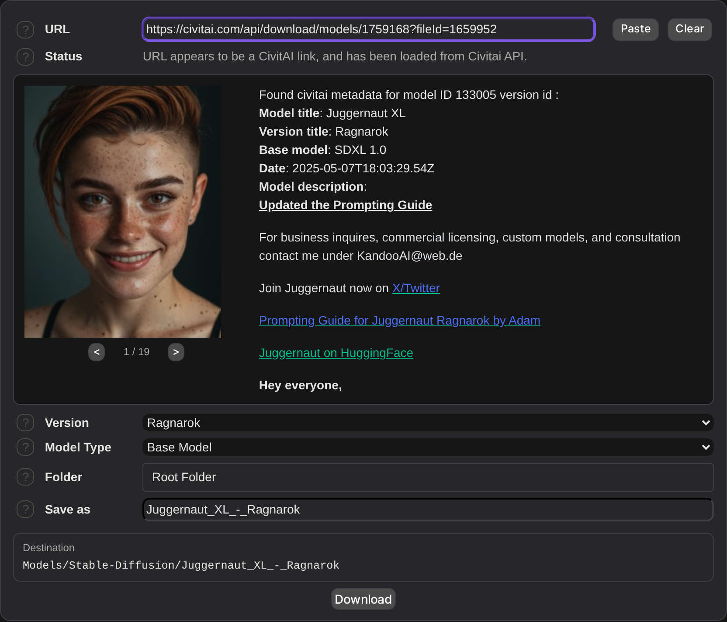This screenshot has width=727, height=622.
Task: Open the help icon beside Folder
Action: (25, 477)
